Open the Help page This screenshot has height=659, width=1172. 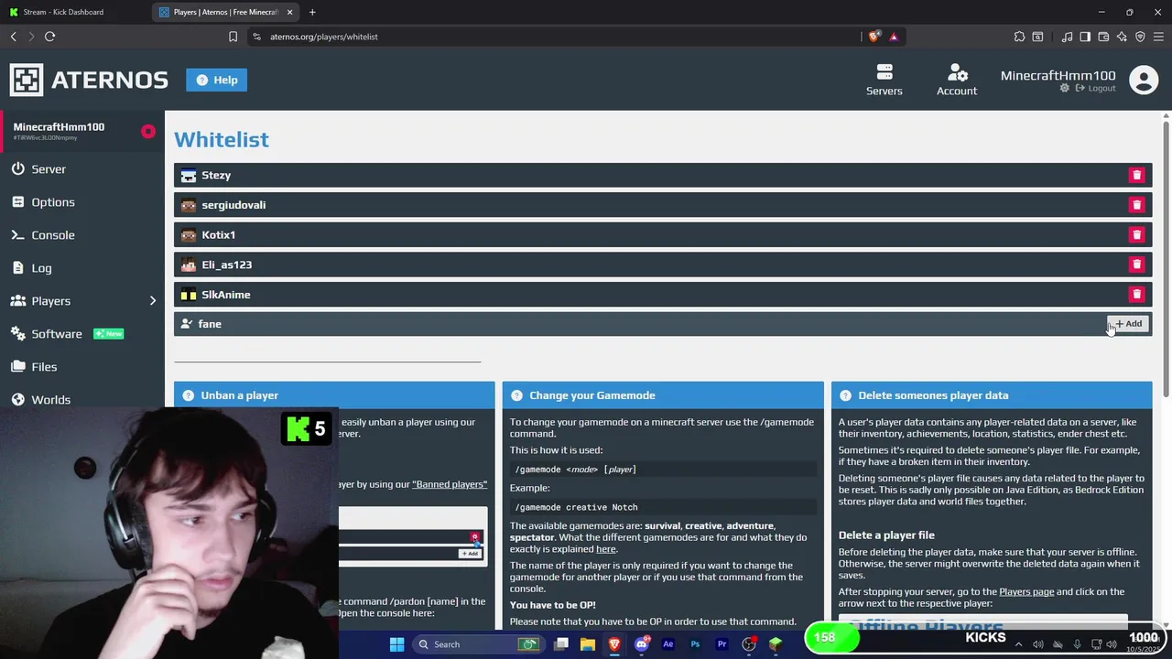[216, 80]
